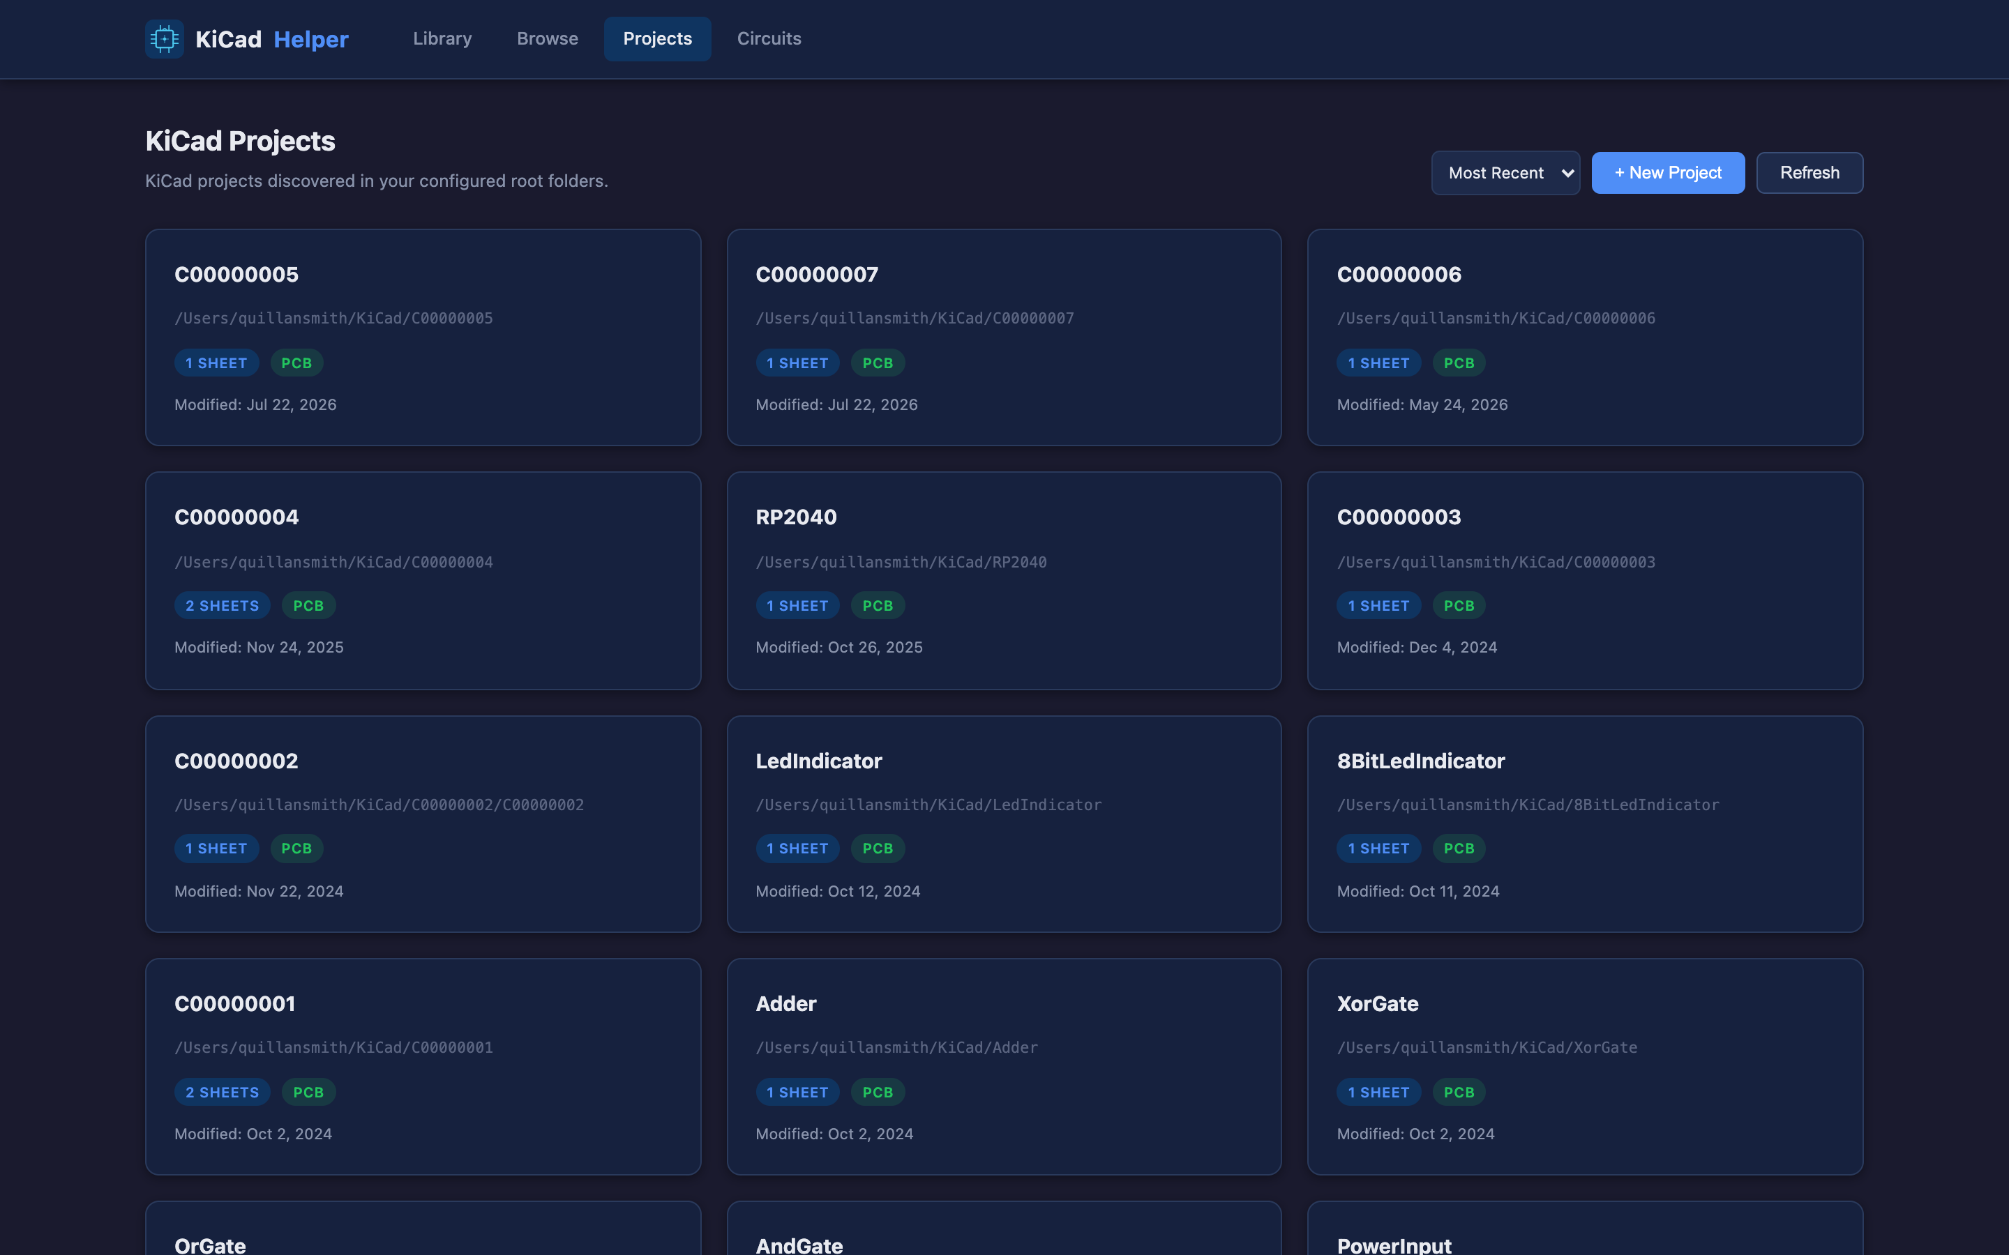
Task: Open the LedIndicator project title
Action: click(x=818, y=761)
